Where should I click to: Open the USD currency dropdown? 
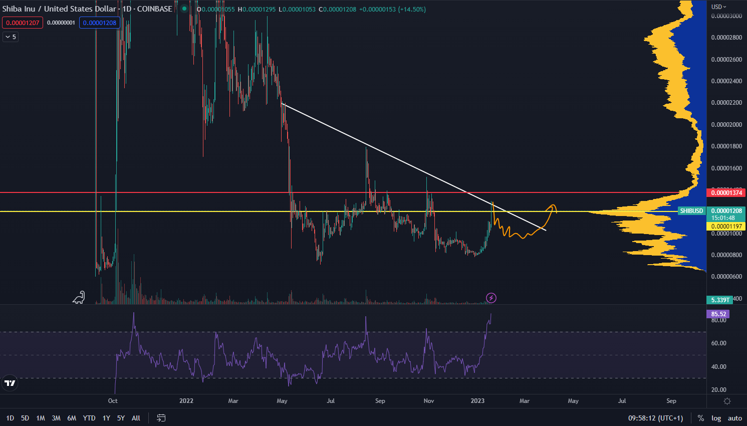[x=719, y=7]
